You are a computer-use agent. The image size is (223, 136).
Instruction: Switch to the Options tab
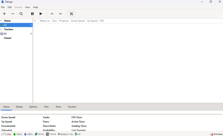tap(33, 107)
